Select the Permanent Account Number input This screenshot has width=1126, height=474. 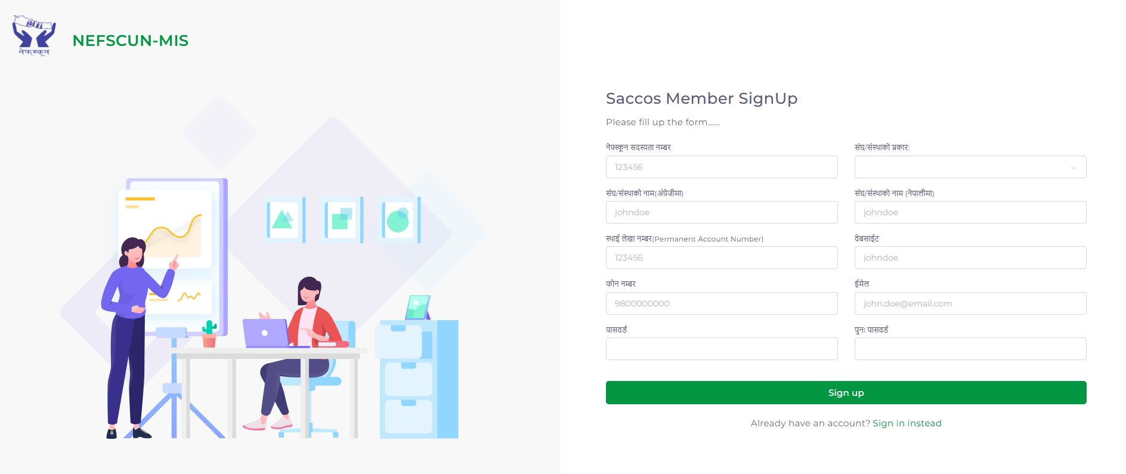click(x=721, y=258)
